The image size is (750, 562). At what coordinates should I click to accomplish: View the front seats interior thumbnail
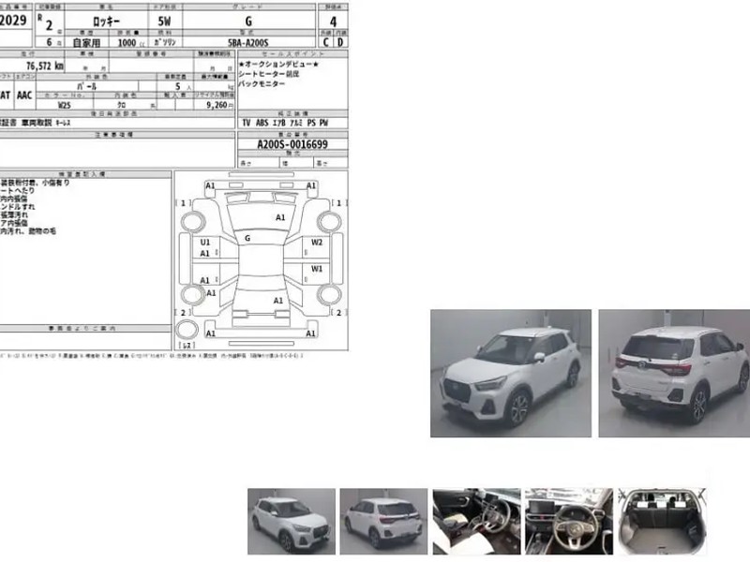point(476,521)
